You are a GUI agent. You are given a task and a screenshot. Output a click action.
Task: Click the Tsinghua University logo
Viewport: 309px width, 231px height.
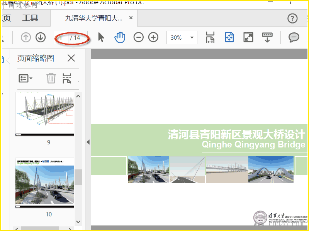[x=260, y=218]
